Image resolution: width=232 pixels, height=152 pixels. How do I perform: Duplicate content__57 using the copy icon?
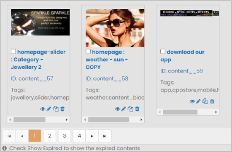(56, 109)
